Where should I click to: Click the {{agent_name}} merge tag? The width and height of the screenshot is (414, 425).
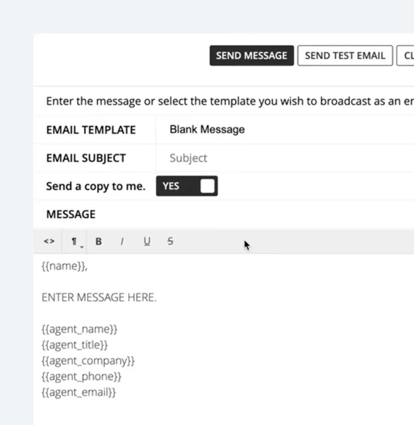(79, 329)
